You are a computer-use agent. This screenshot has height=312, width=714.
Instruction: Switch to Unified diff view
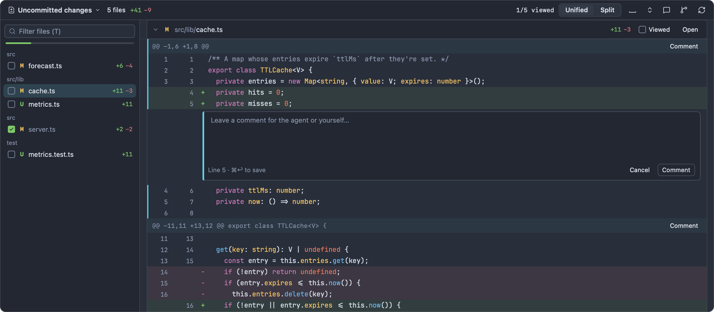(x=576, y=10)
